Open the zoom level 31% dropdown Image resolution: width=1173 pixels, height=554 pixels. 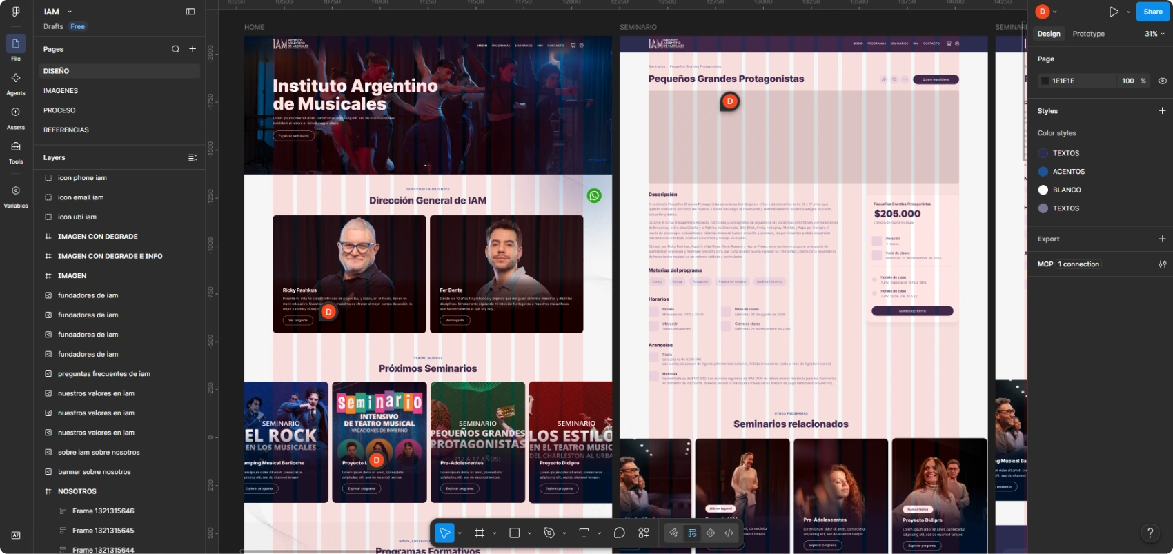1154,34
